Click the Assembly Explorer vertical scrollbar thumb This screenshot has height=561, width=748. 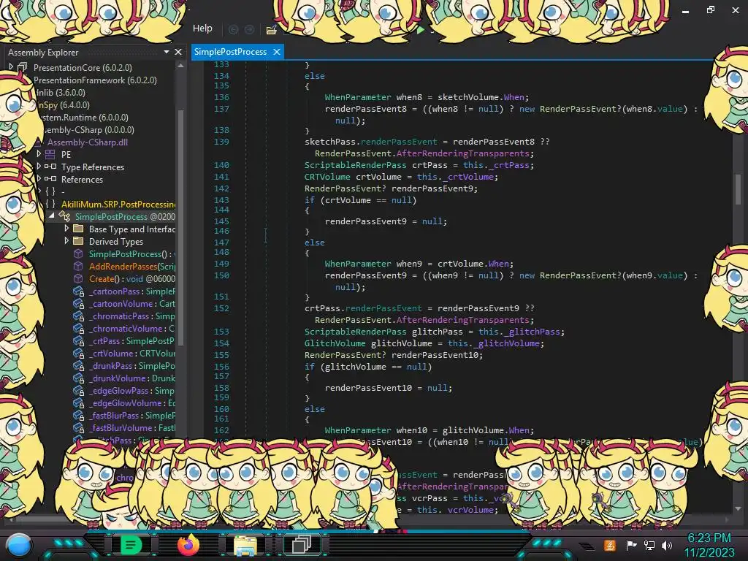click(x=181, y=226)
